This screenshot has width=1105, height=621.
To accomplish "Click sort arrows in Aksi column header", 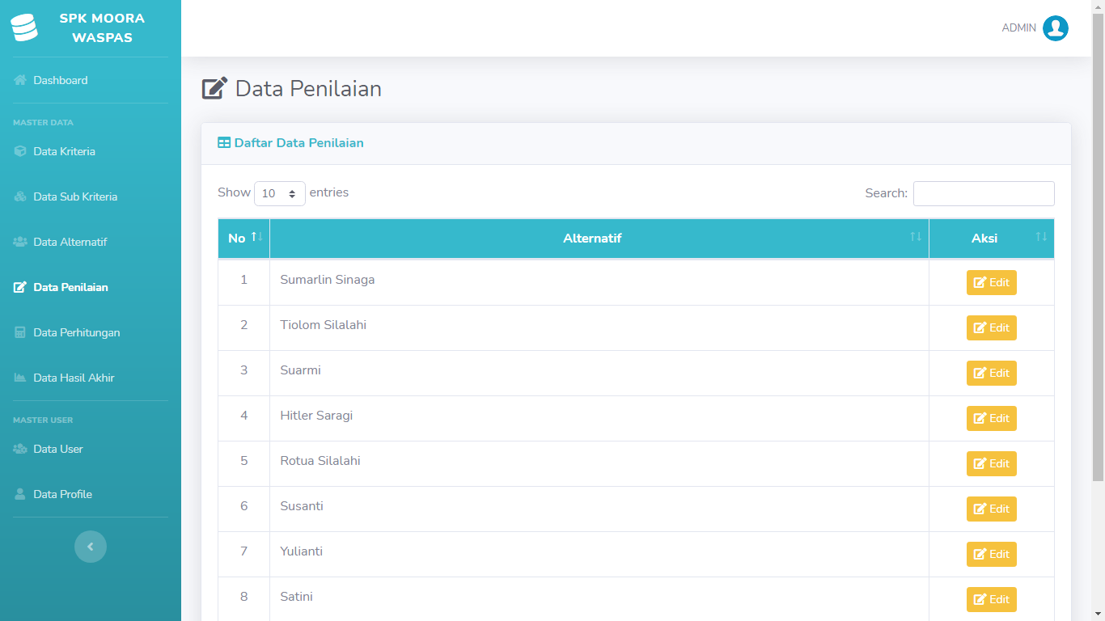I will coord(1041,237).
